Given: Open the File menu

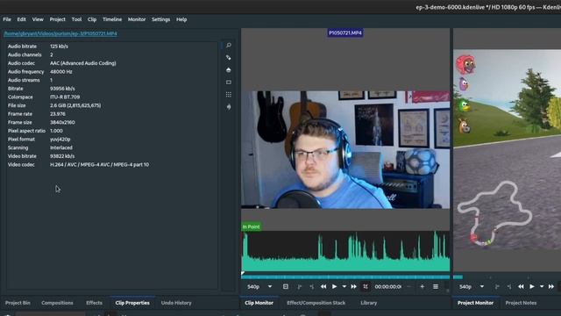Looking at the screenshot, I should 7,19.
